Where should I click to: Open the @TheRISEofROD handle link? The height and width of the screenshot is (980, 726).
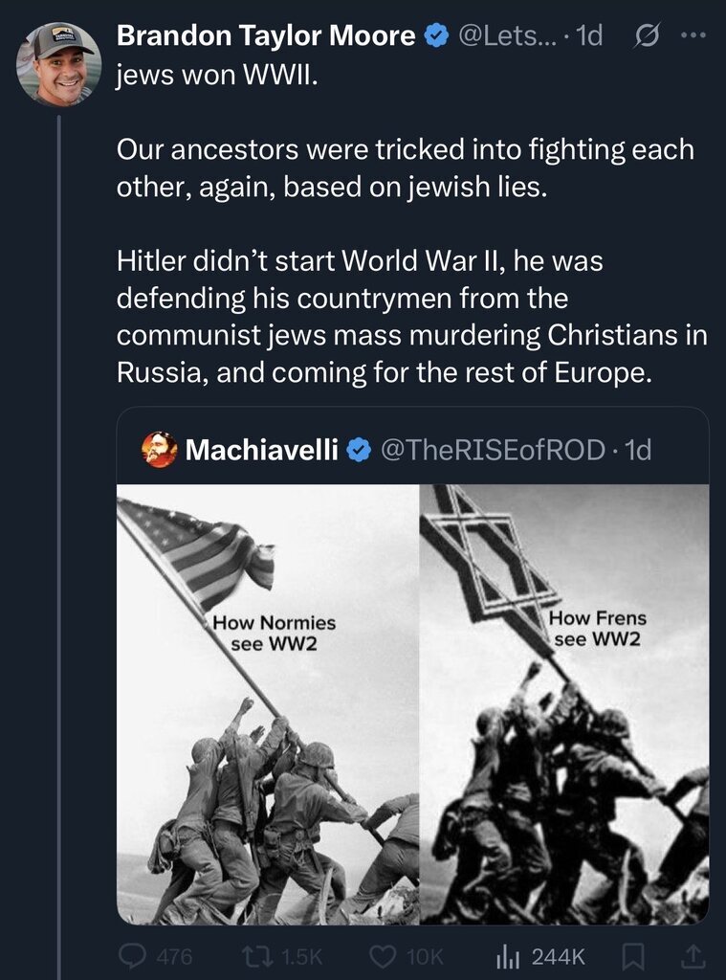tap(495, 449)
